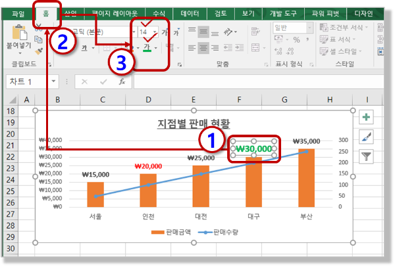Image resolution: width=395 pixels, height=266 pixels.
Task: Click the 판매수량 legend entry
Action: (x=218, y=233)
